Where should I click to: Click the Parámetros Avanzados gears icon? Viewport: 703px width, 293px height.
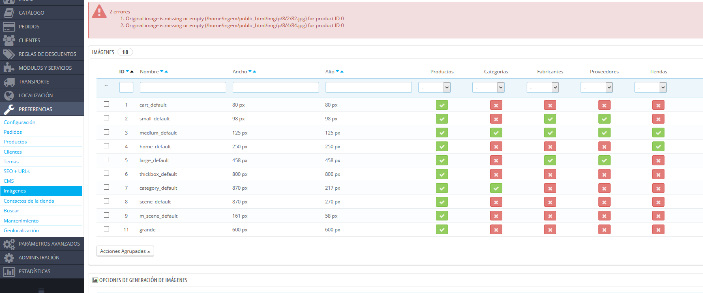[9, 244]
